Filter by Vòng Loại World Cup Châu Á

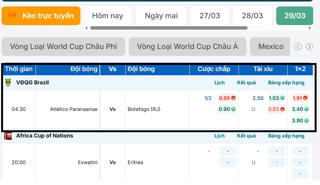click(x=187, y=47)
